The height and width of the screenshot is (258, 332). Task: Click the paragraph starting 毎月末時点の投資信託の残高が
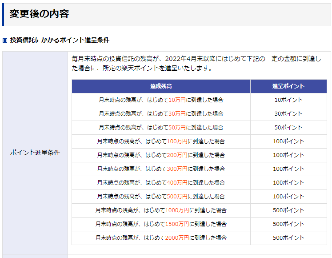(x=196, y=63)
